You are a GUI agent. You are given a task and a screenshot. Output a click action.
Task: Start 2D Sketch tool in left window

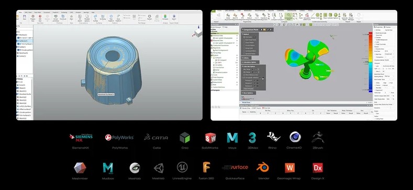click(x=80, y=17)
